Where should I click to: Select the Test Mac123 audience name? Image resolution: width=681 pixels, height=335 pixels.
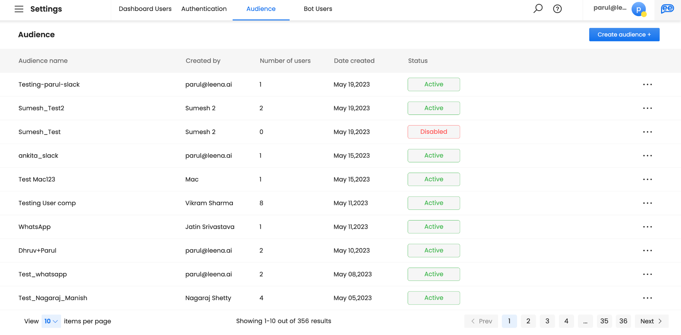point(37,179)
